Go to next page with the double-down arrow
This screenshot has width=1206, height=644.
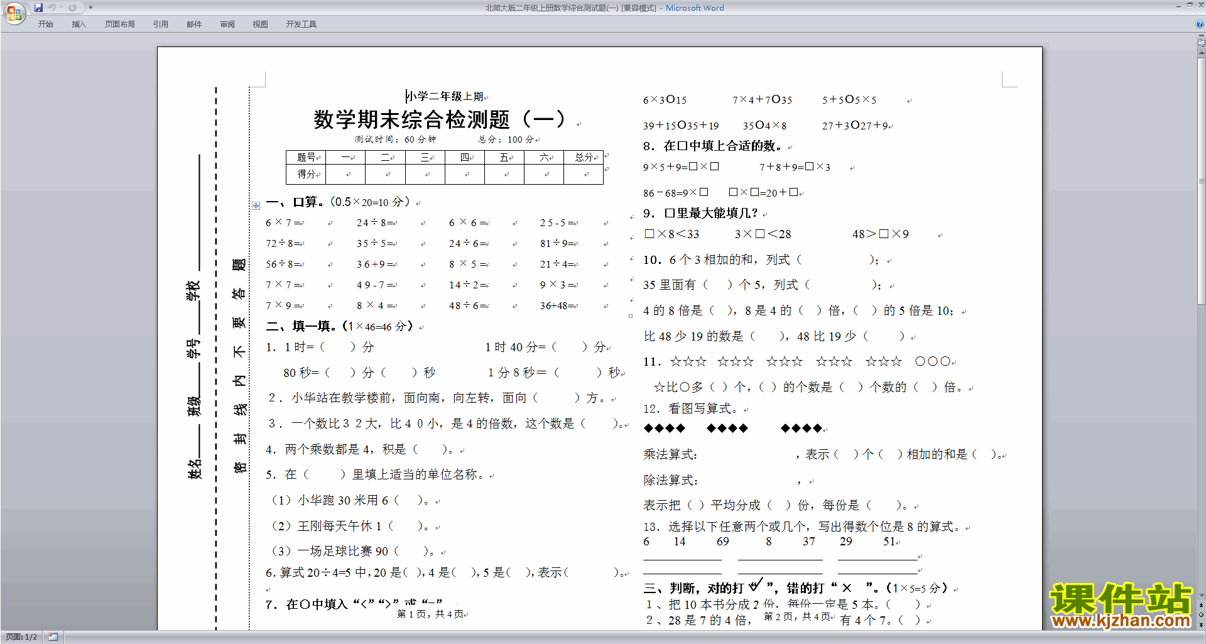pos(1201,625)
